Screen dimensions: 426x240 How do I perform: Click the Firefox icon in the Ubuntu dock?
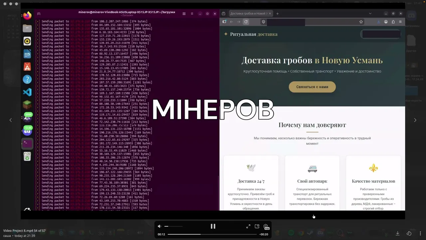27,15
